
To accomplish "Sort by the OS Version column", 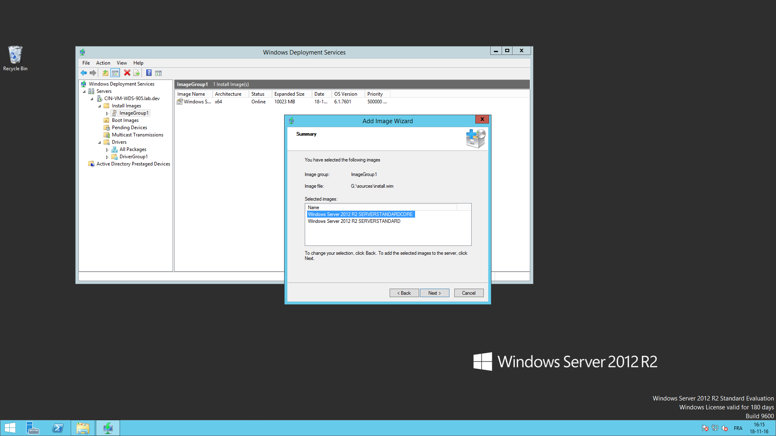I will (x=348, y=94).
